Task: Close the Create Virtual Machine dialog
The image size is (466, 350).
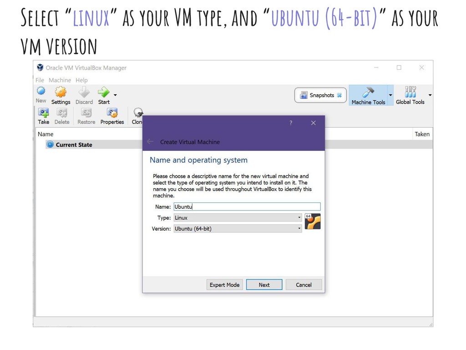Action: 313,123
